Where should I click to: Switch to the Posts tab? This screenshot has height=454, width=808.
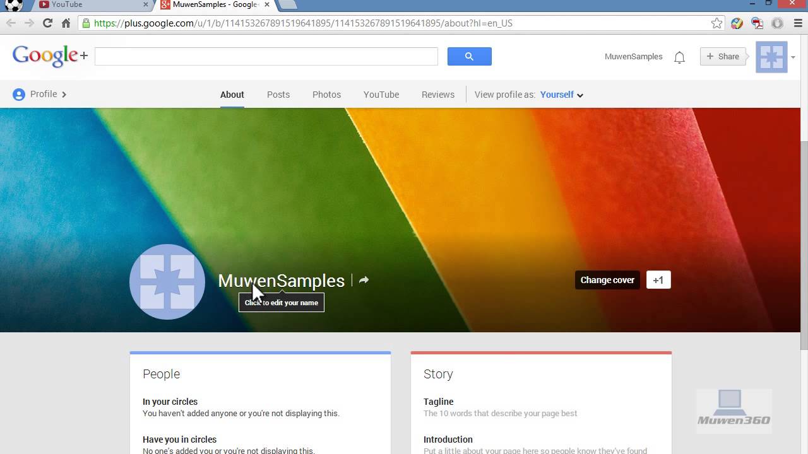pyautogui.click(x=278, y=95)
